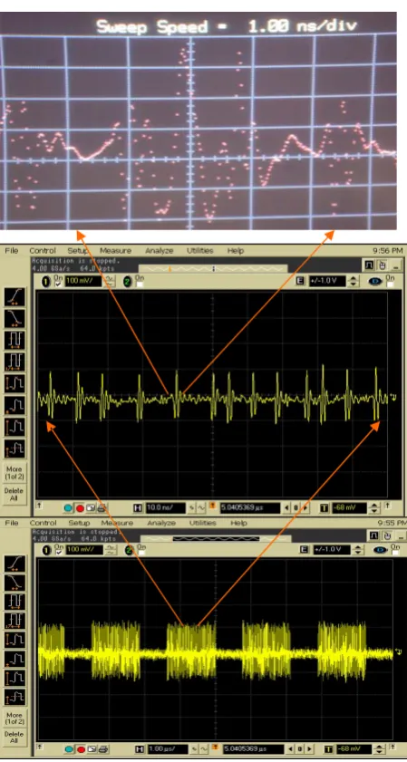Click teal Run button in 1.00 µs/ window
407x762 pixels.
pos(69,749)
